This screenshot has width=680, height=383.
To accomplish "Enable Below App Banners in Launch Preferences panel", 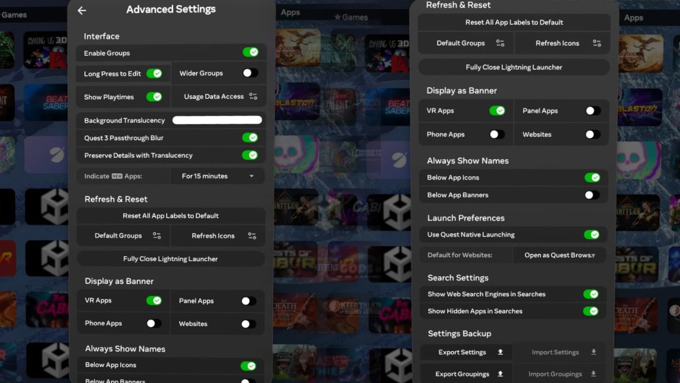I will pos(592,195).
